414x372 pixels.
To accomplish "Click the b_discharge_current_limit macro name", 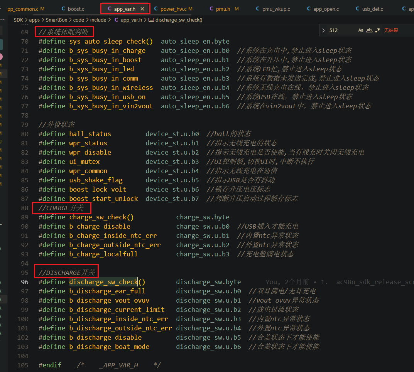I will point(117,310).
